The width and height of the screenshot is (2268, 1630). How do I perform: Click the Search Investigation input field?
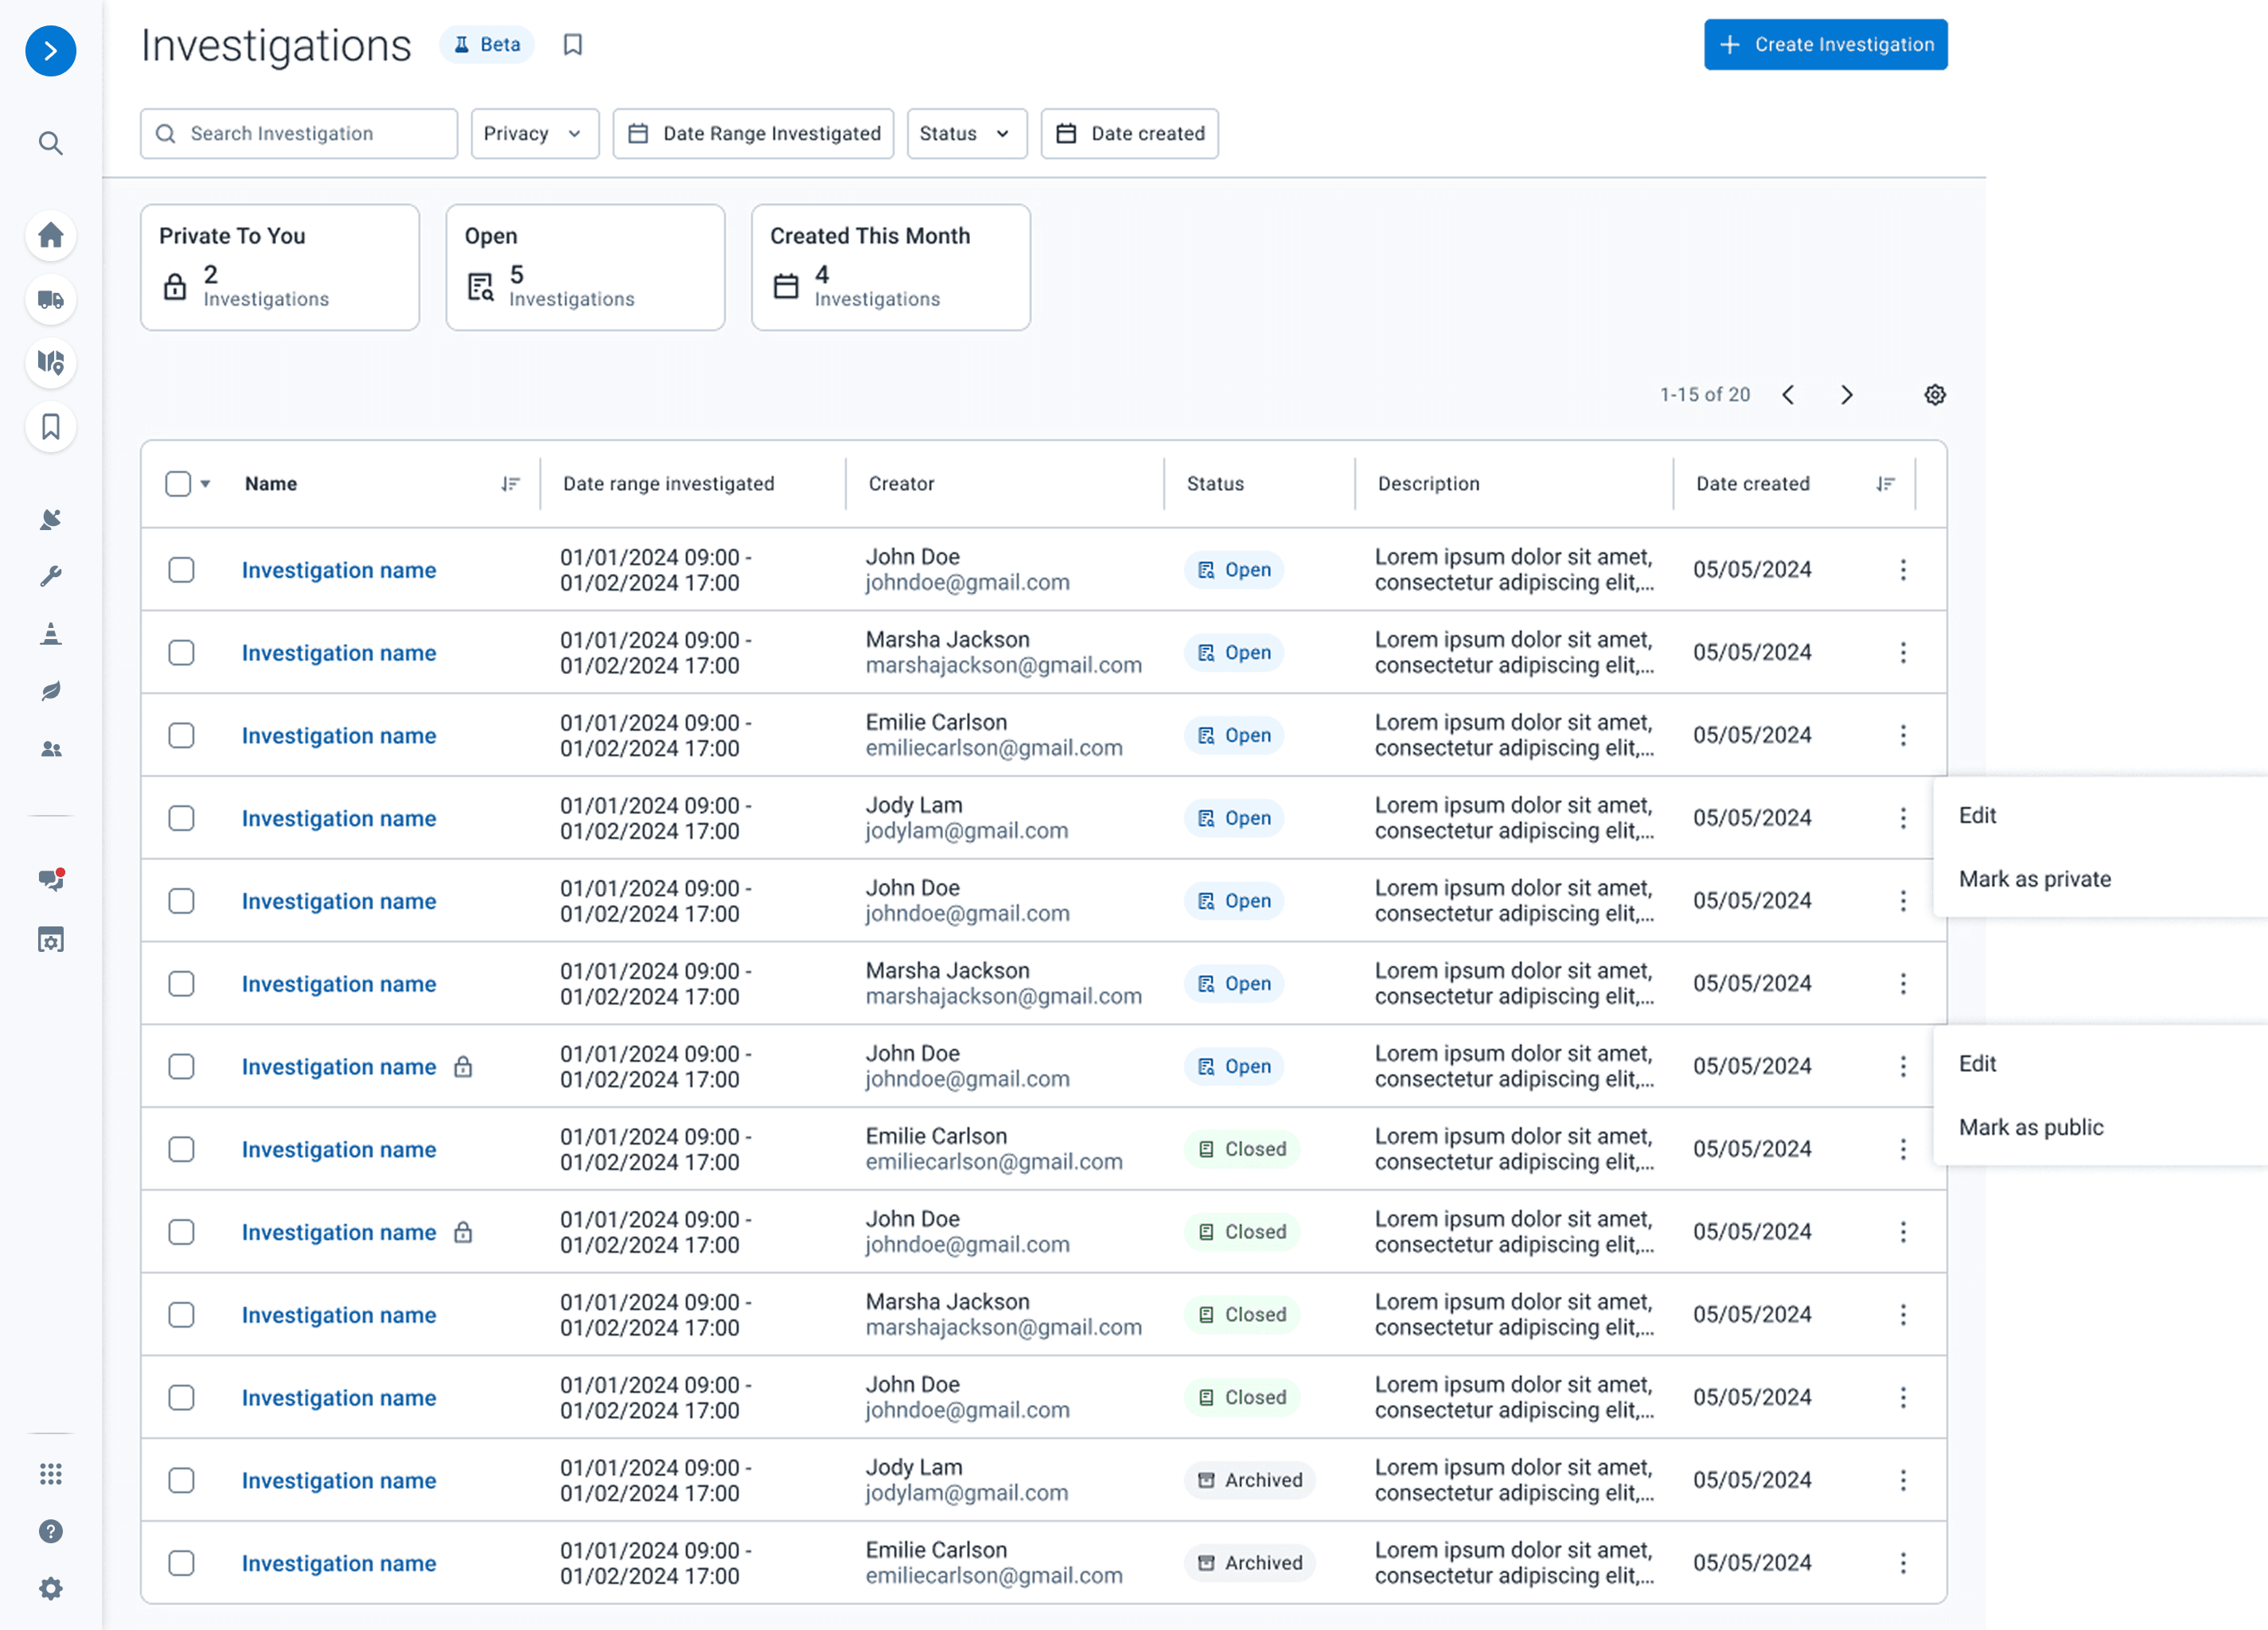pos(299,134)
